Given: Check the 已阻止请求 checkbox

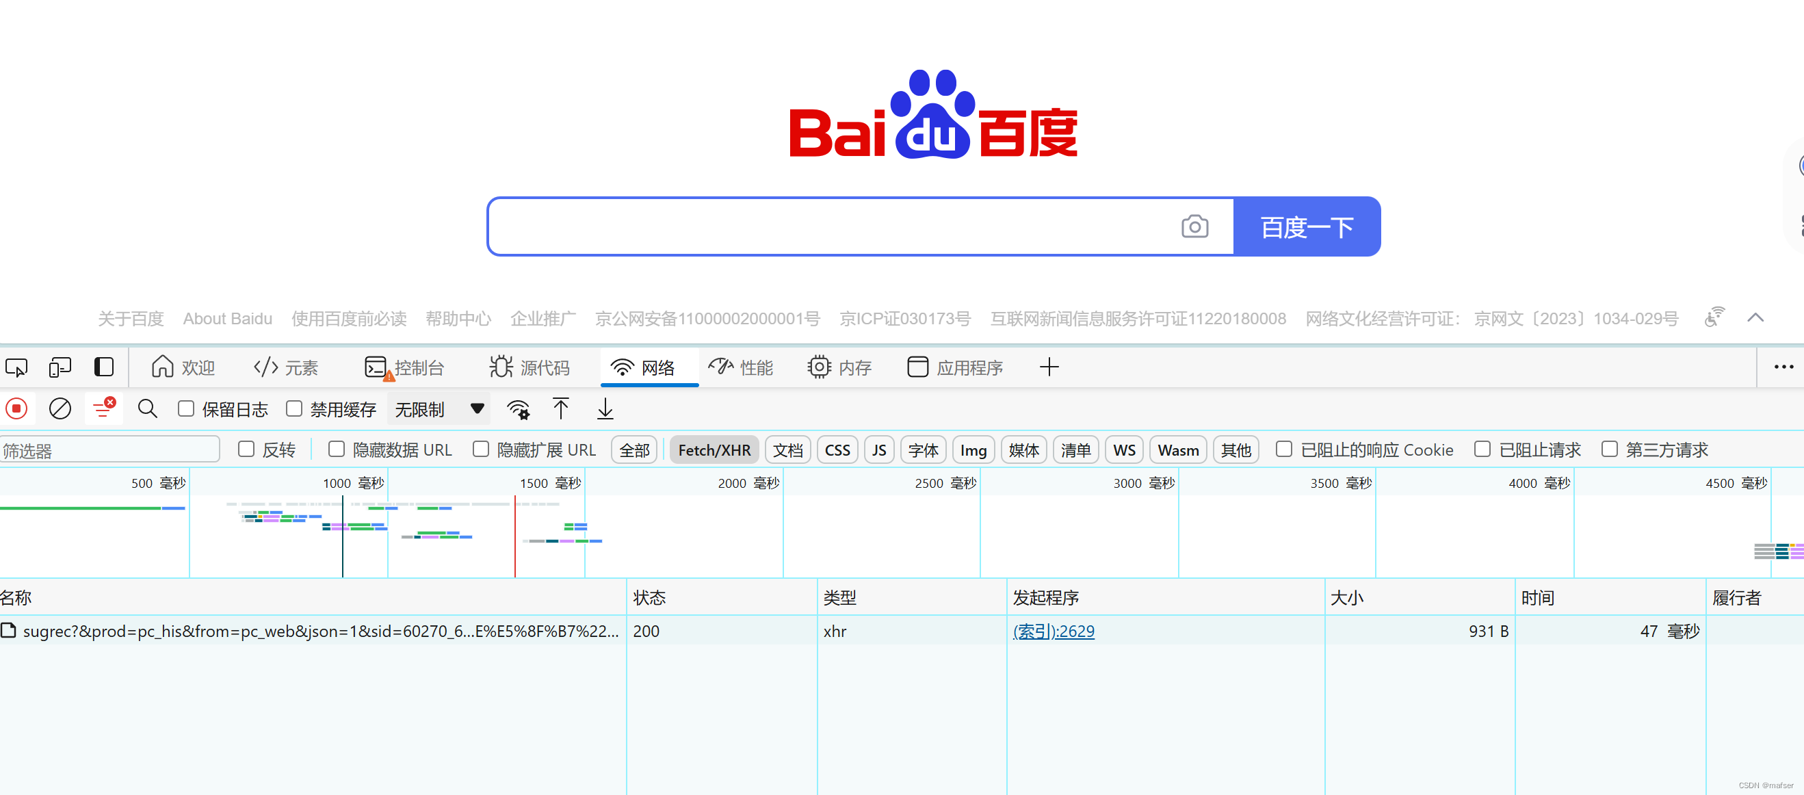Looking at the screenshot, I should coord(1482,449).
